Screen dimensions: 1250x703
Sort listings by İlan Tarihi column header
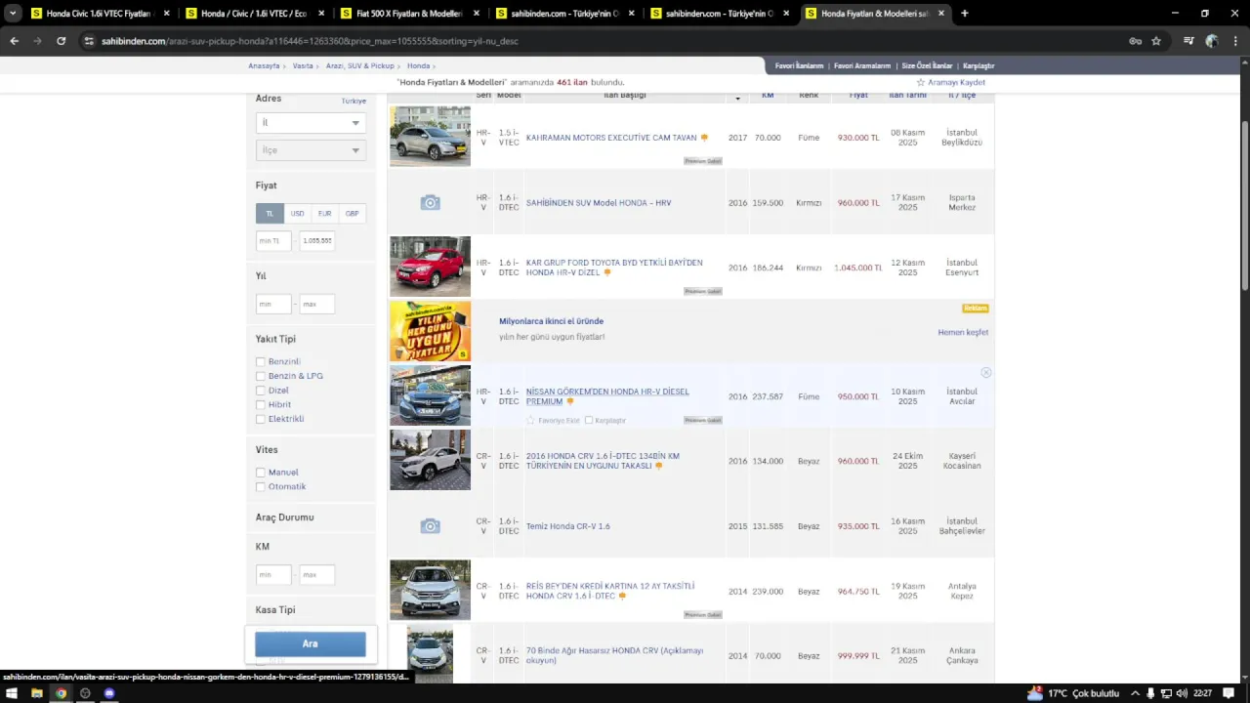[908, 96]
